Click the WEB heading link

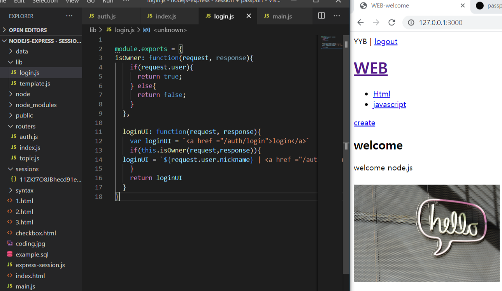click(x=370, y=68)
